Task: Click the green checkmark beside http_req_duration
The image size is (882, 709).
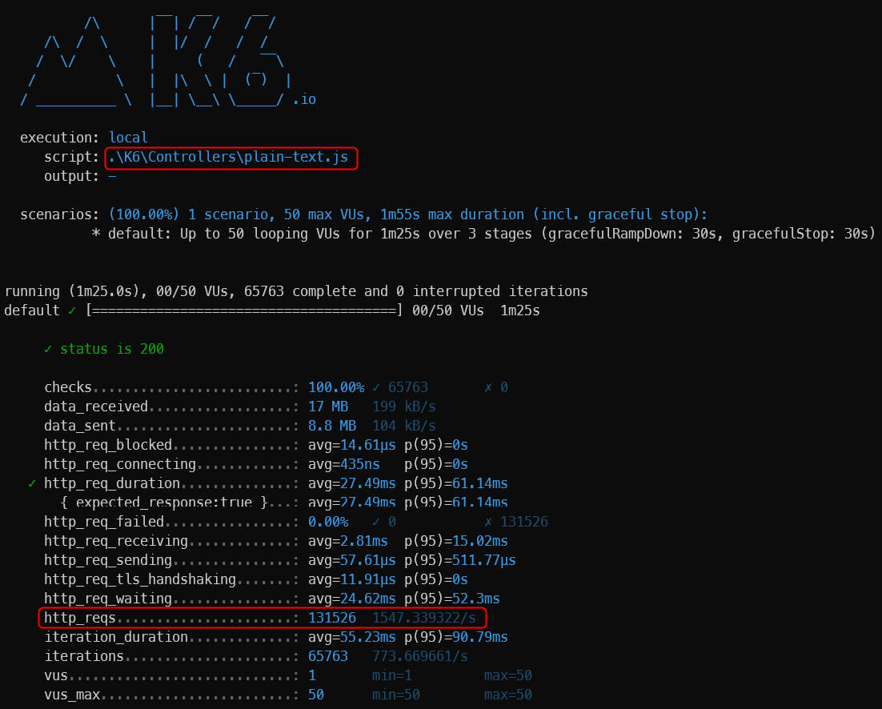Action: click(32, 483)
